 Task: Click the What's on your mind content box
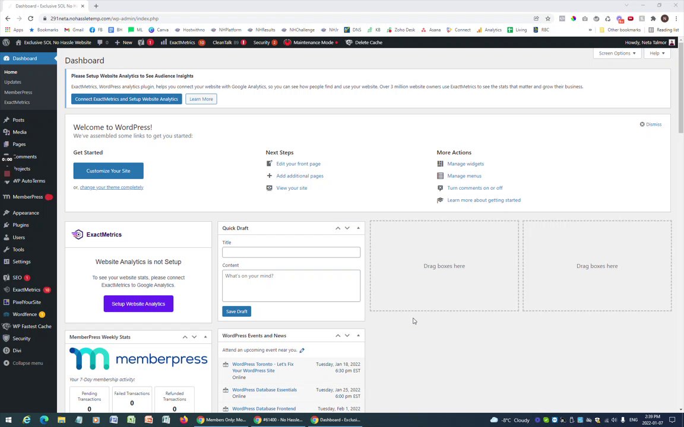coord(291,286)
